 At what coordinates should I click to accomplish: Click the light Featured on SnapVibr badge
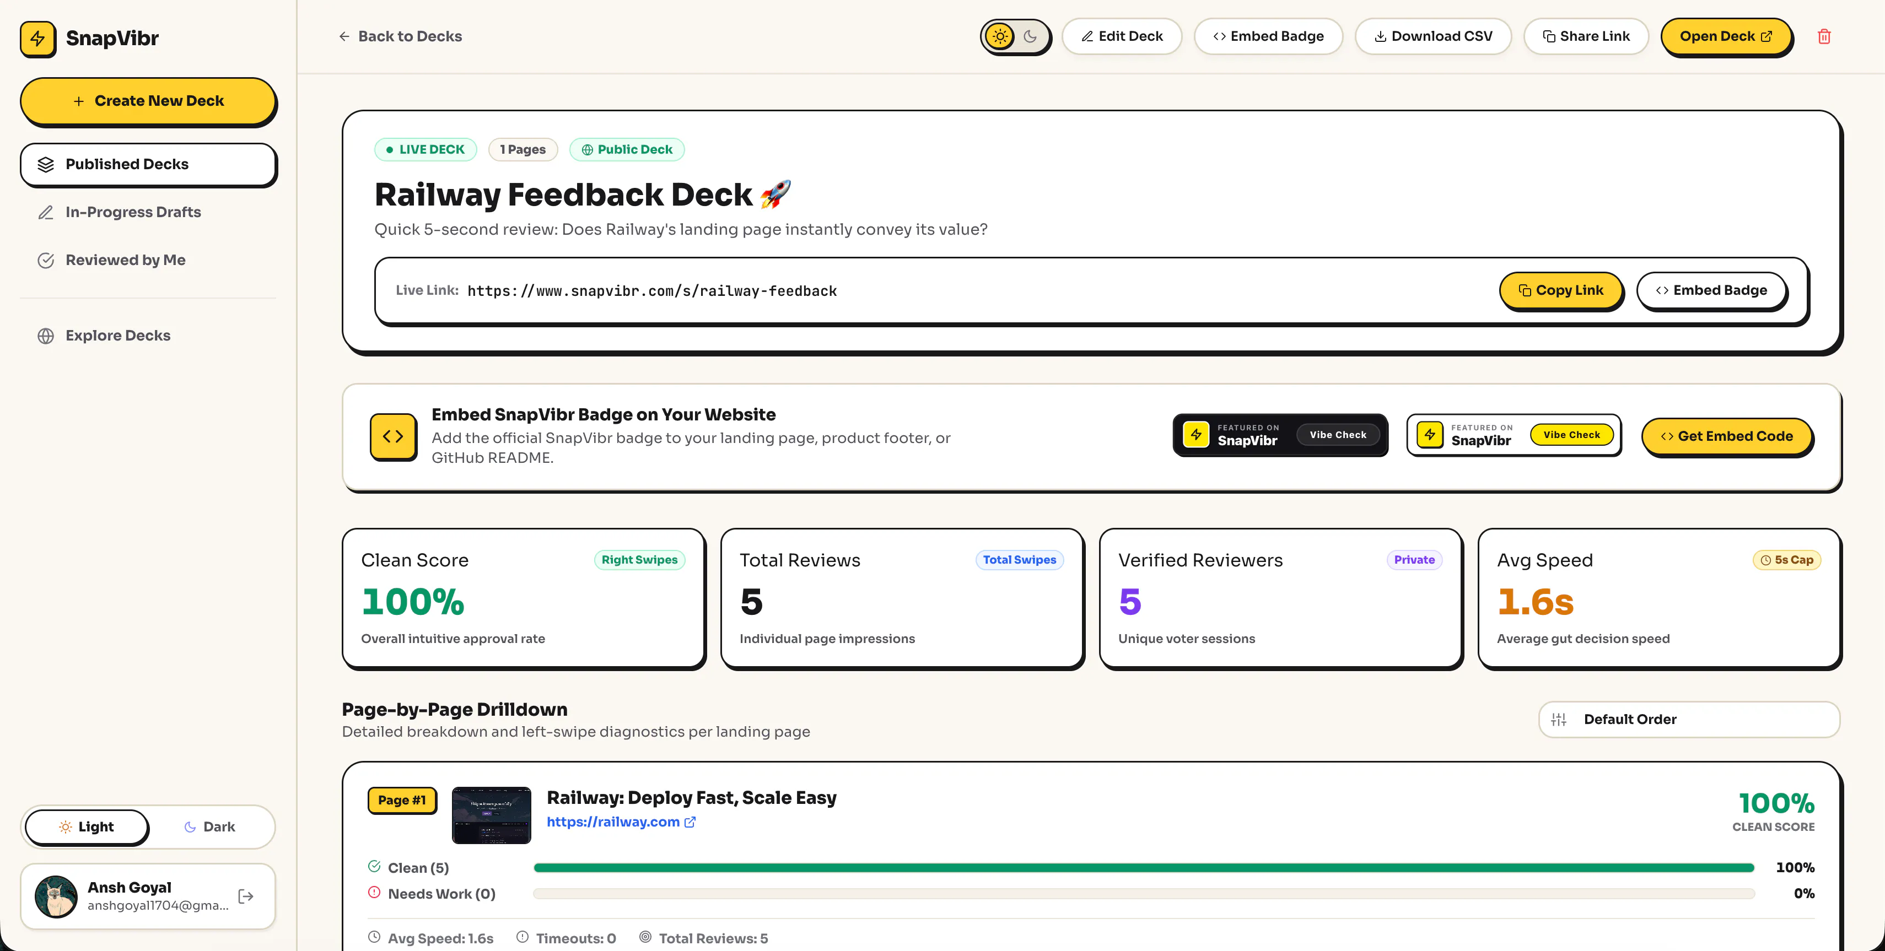[x=1514, y=435]
